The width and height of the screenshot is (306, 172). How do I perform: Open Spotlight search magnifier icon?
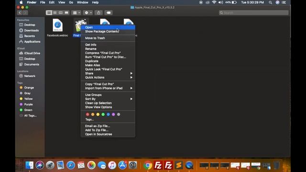click(270, 2)
